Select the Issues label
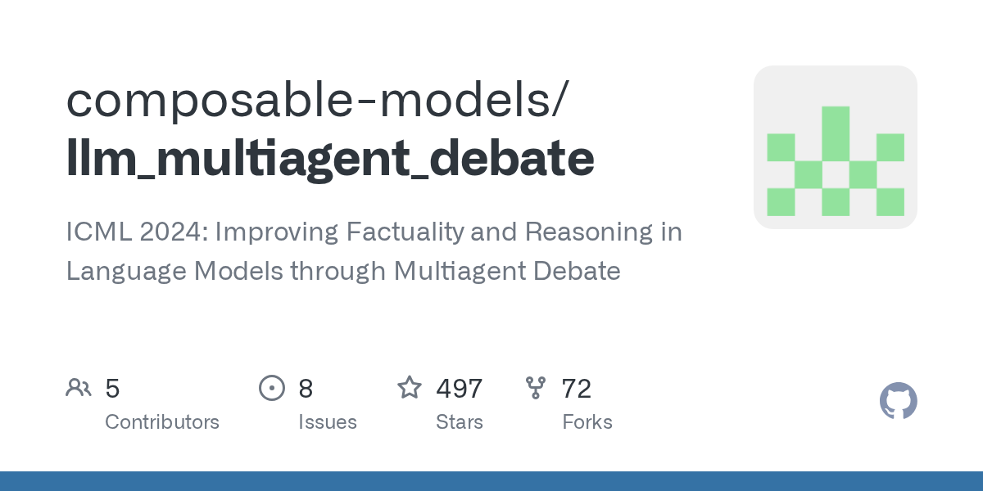 (x=327, y=422)
